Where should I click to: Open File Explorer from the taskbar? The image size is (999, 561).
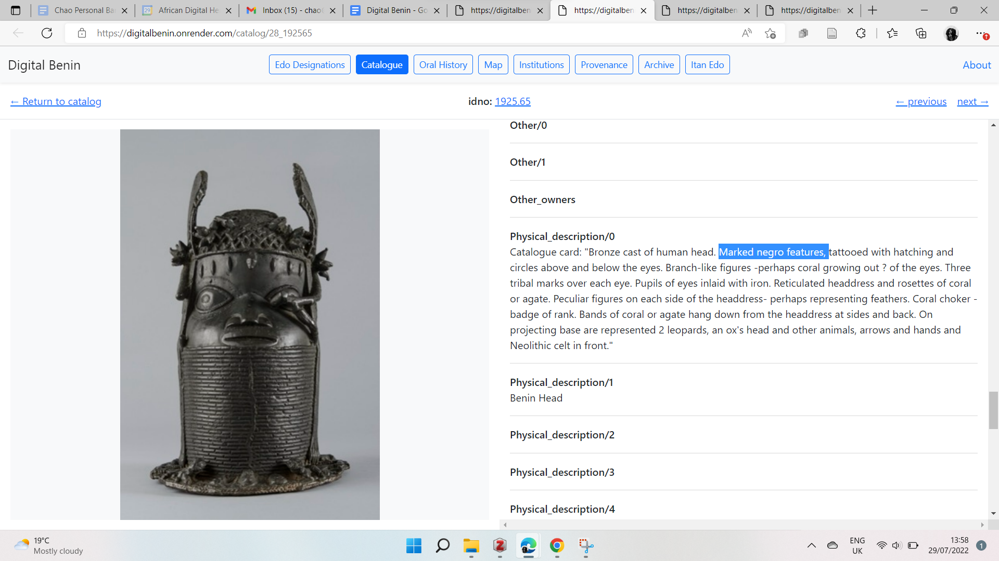pyautogui.click(x=471, y=545)
